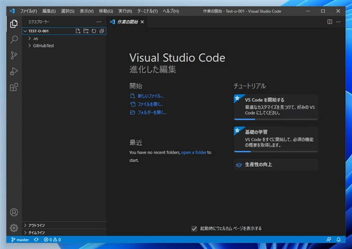
Task: Open the 実行(R) menu
Action: [x=125, y=11]
